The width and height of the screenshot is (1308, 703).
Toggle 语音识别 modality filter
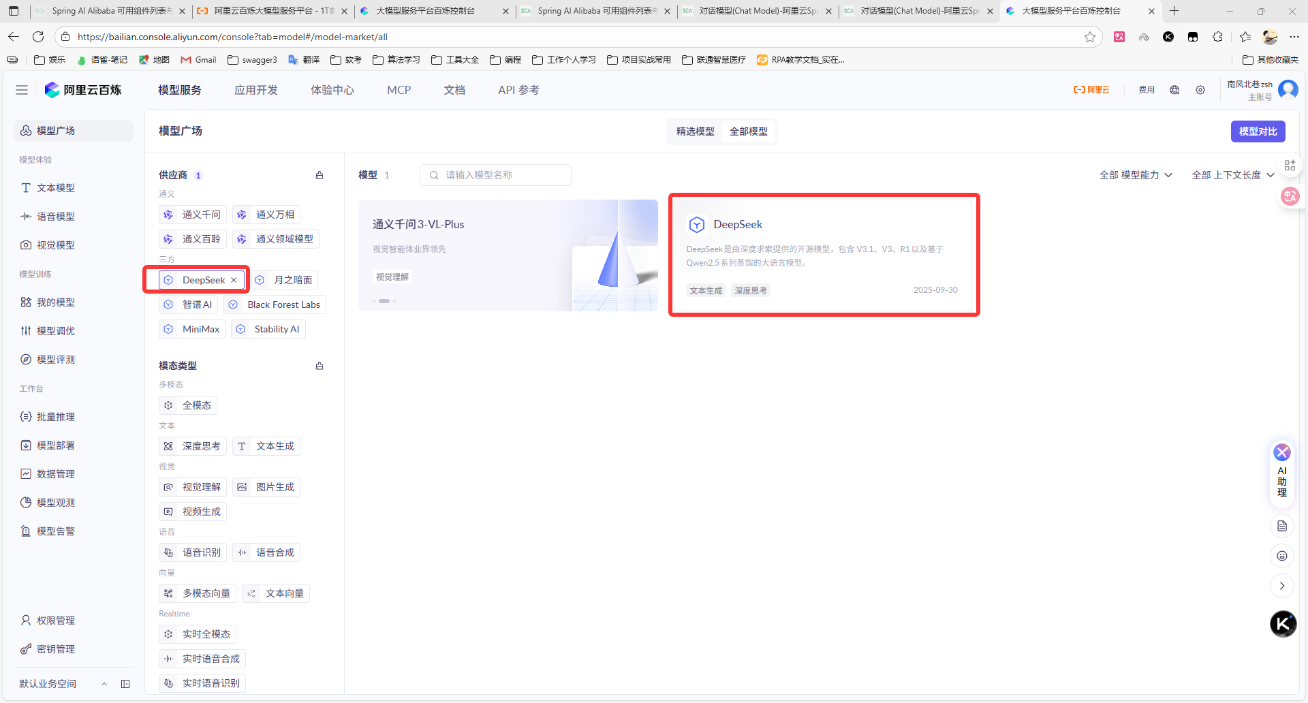pyautogui.click(x=193, y=552)
